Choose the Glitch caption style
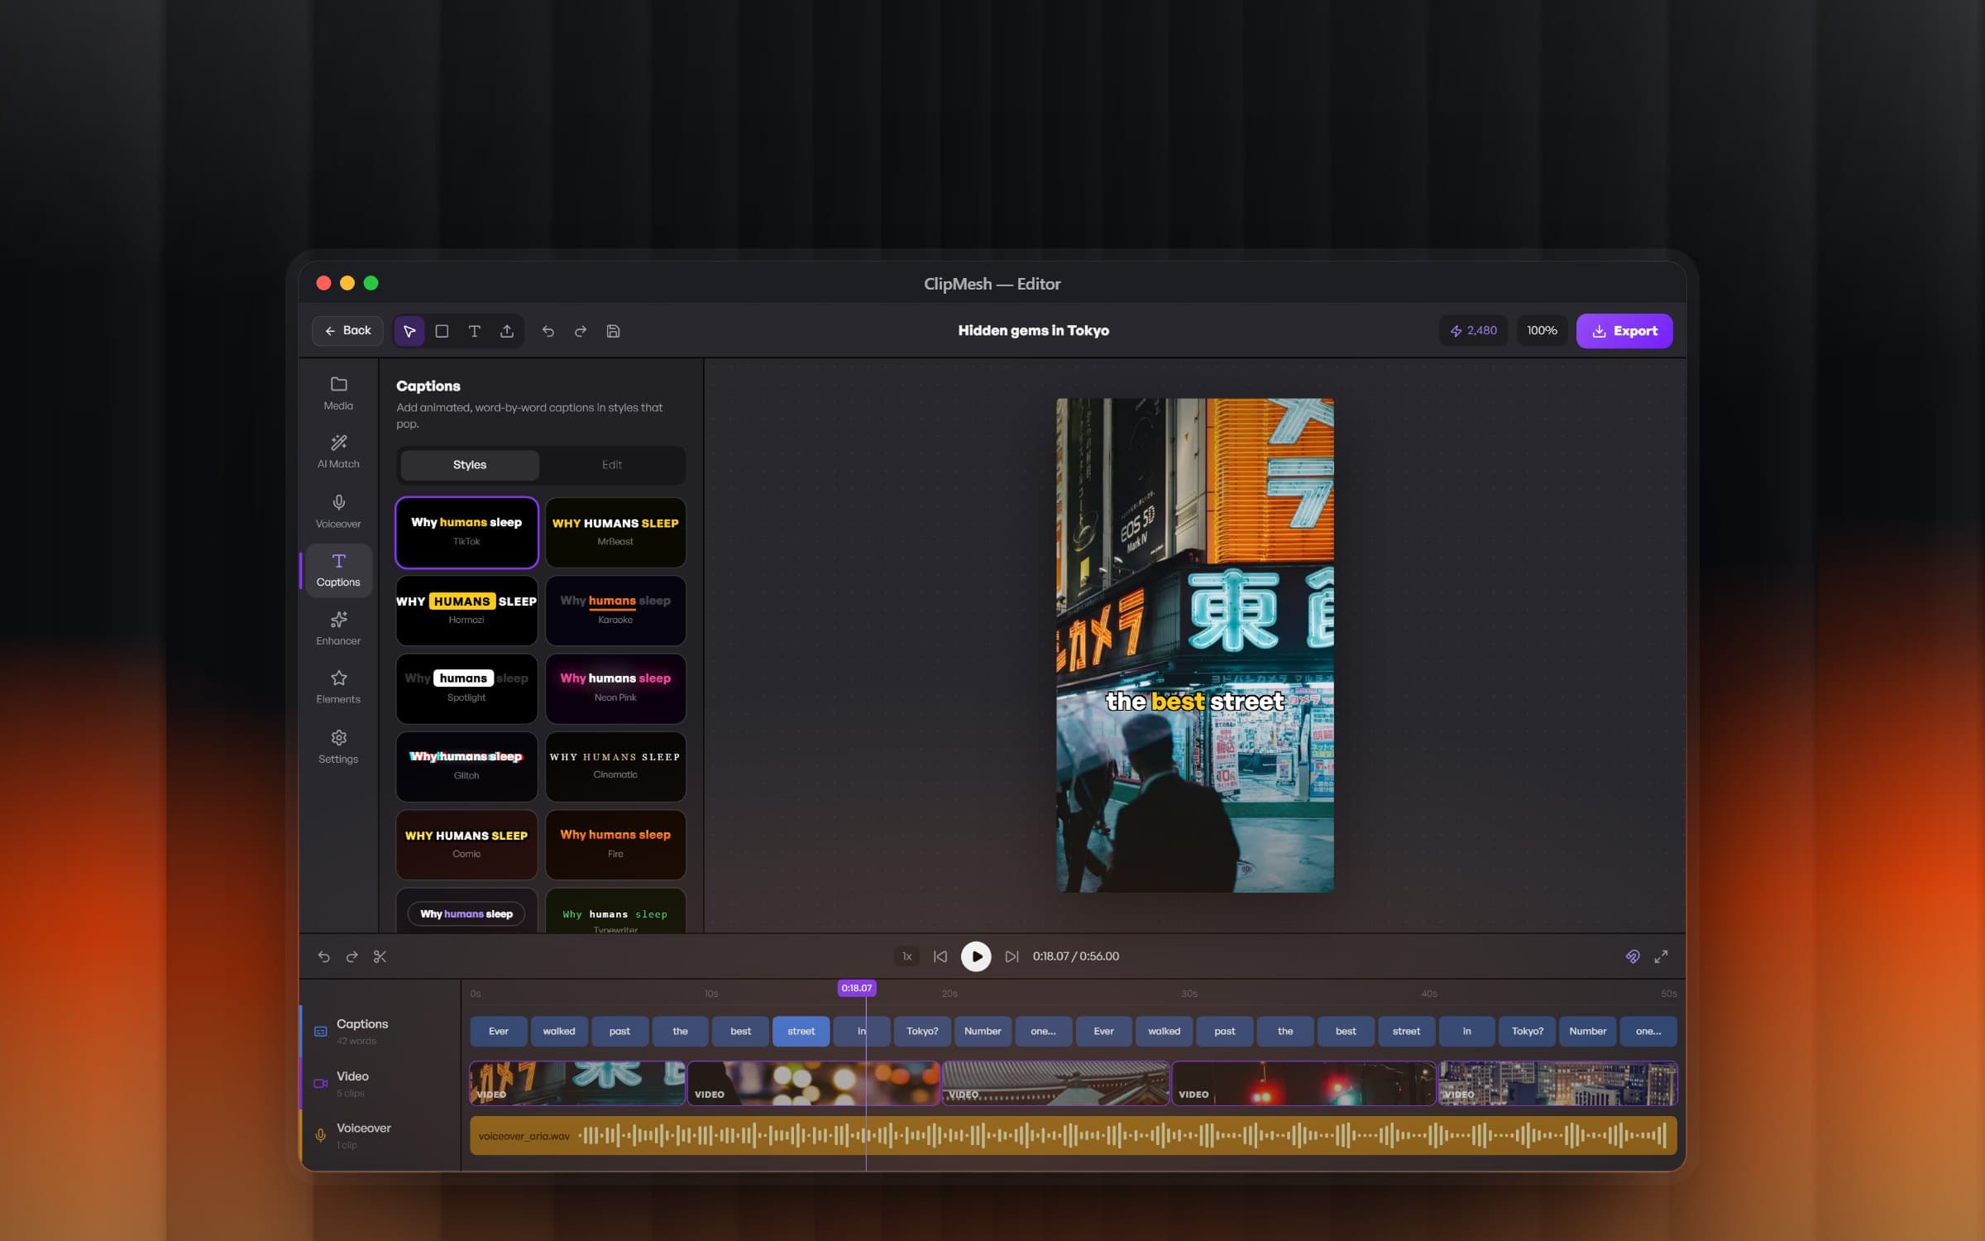This screenshot has height=1241, width=1985. pyautogui.click(x=466, y=766)
